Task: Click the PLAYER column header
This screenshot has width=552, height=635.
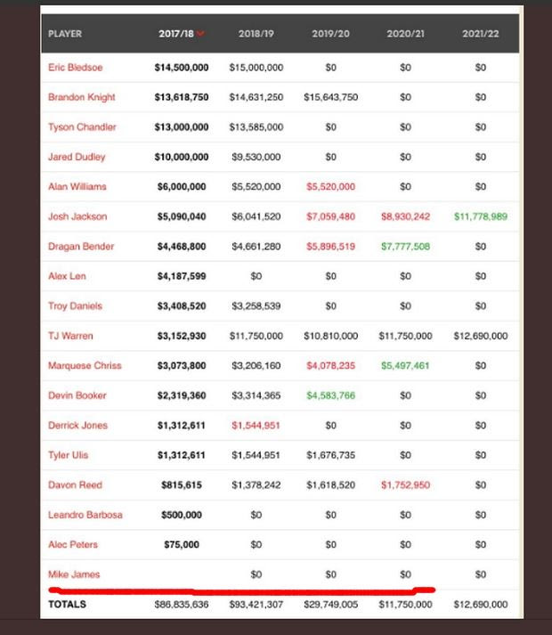Action: 65,34
